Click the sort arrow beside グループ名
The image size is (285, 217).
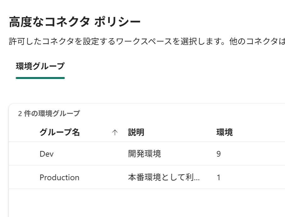coord(115,133)
